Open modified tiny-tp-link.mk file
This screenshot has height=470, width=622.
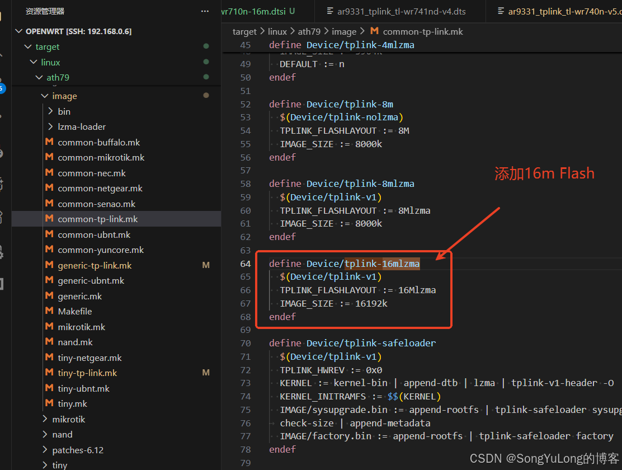coord(87,373)
